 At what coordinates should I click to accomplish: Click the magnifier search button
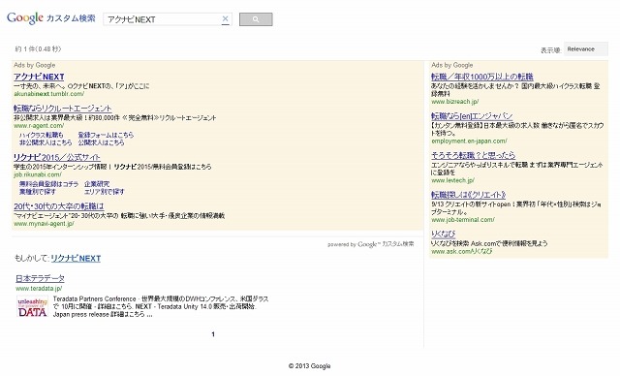tap(256, 19)
